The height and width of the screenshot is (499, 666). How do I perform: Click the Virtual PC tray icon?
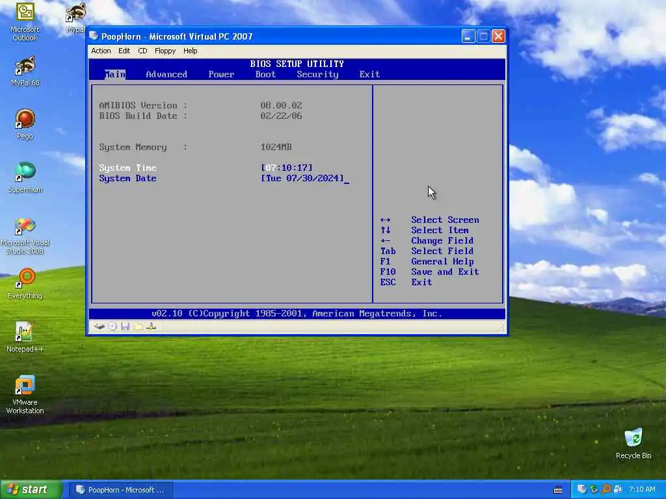(582, 489)
